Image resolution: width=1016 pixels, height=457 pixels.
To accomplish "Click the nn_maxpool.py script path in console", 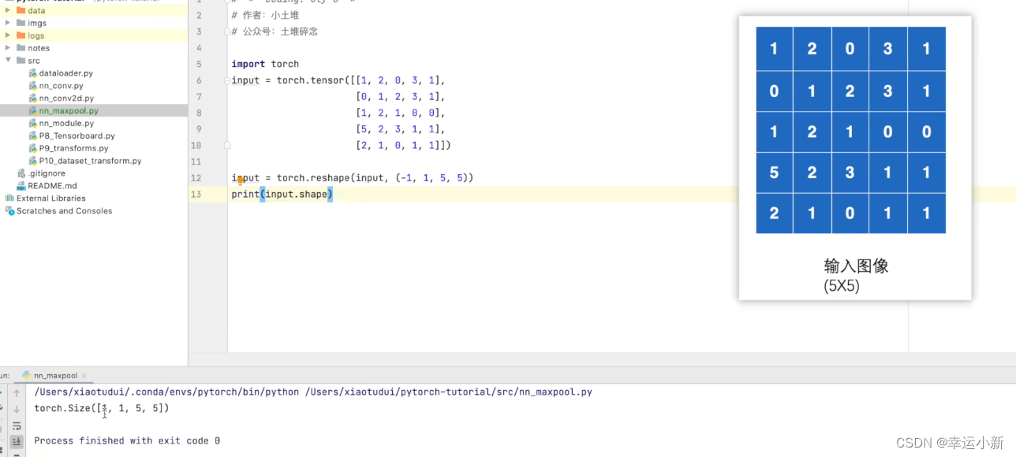I will click(449, 392).
